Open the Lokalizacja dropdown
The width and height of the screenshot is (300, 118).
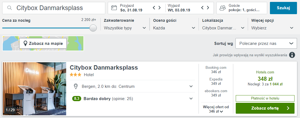(x=223, y=28)
